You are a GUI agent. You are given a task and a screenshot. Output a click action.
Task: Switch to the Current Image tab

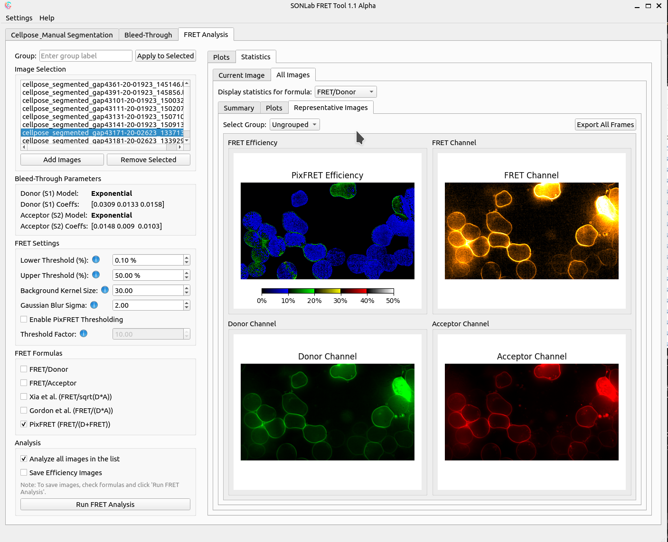242,75
